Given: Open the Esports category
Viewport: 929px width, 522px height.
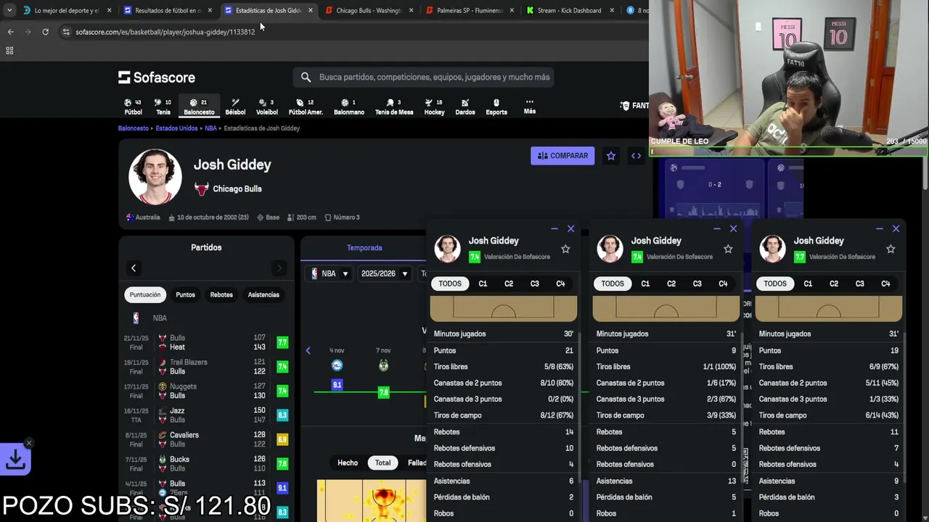Looking at the screenshot, I should (496, 107).
